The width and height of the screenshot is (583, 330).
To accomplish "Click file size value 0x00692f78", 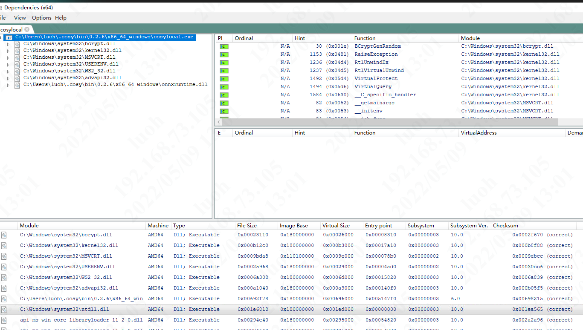I will pyautogui.click(x=253, y=299).
